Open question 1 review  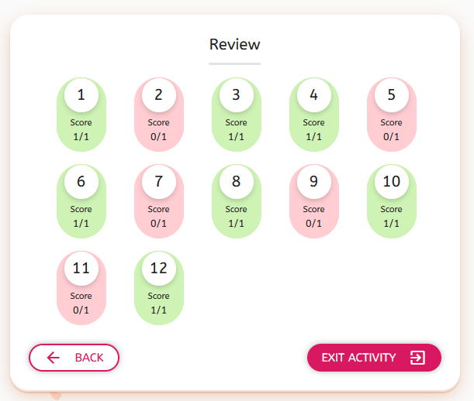[81, 116]
